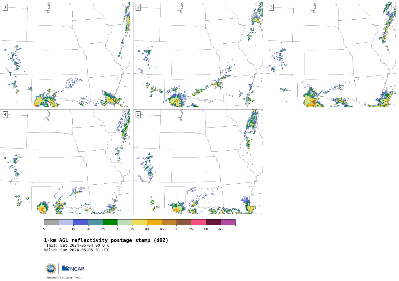Click the ensemble.ucar.edu text
Screen dimensions: 399x281
[x=65, y=277]
